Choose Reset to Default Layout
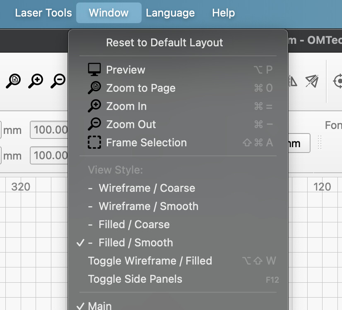342x310 pixels. click(164, 43)
